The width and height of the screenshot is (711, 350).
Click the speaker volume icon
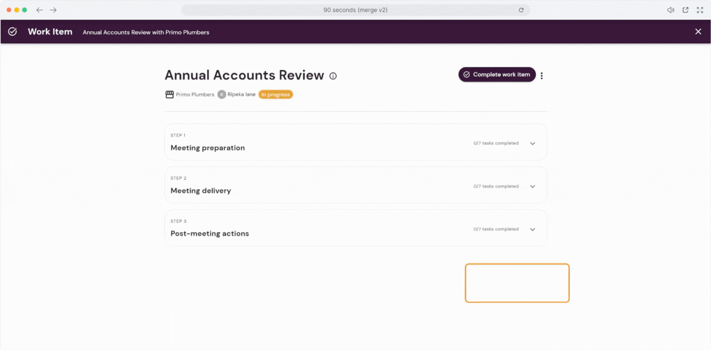[x=671, y=10]
